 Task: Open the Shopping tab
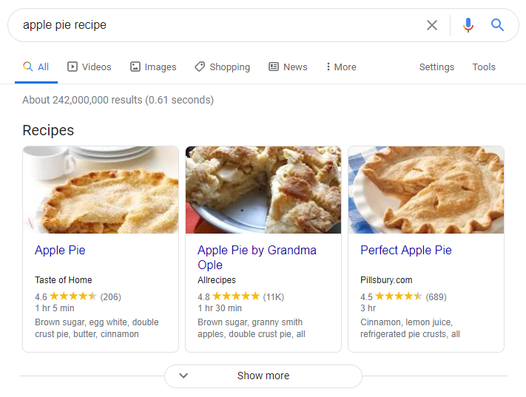[222, 67]
